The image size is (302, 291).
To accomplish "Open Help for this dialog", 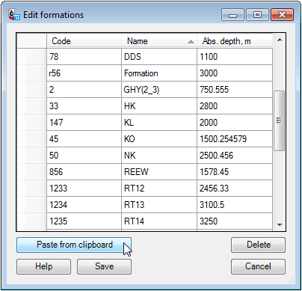I will pyautogui.click(x=43, y=266).
